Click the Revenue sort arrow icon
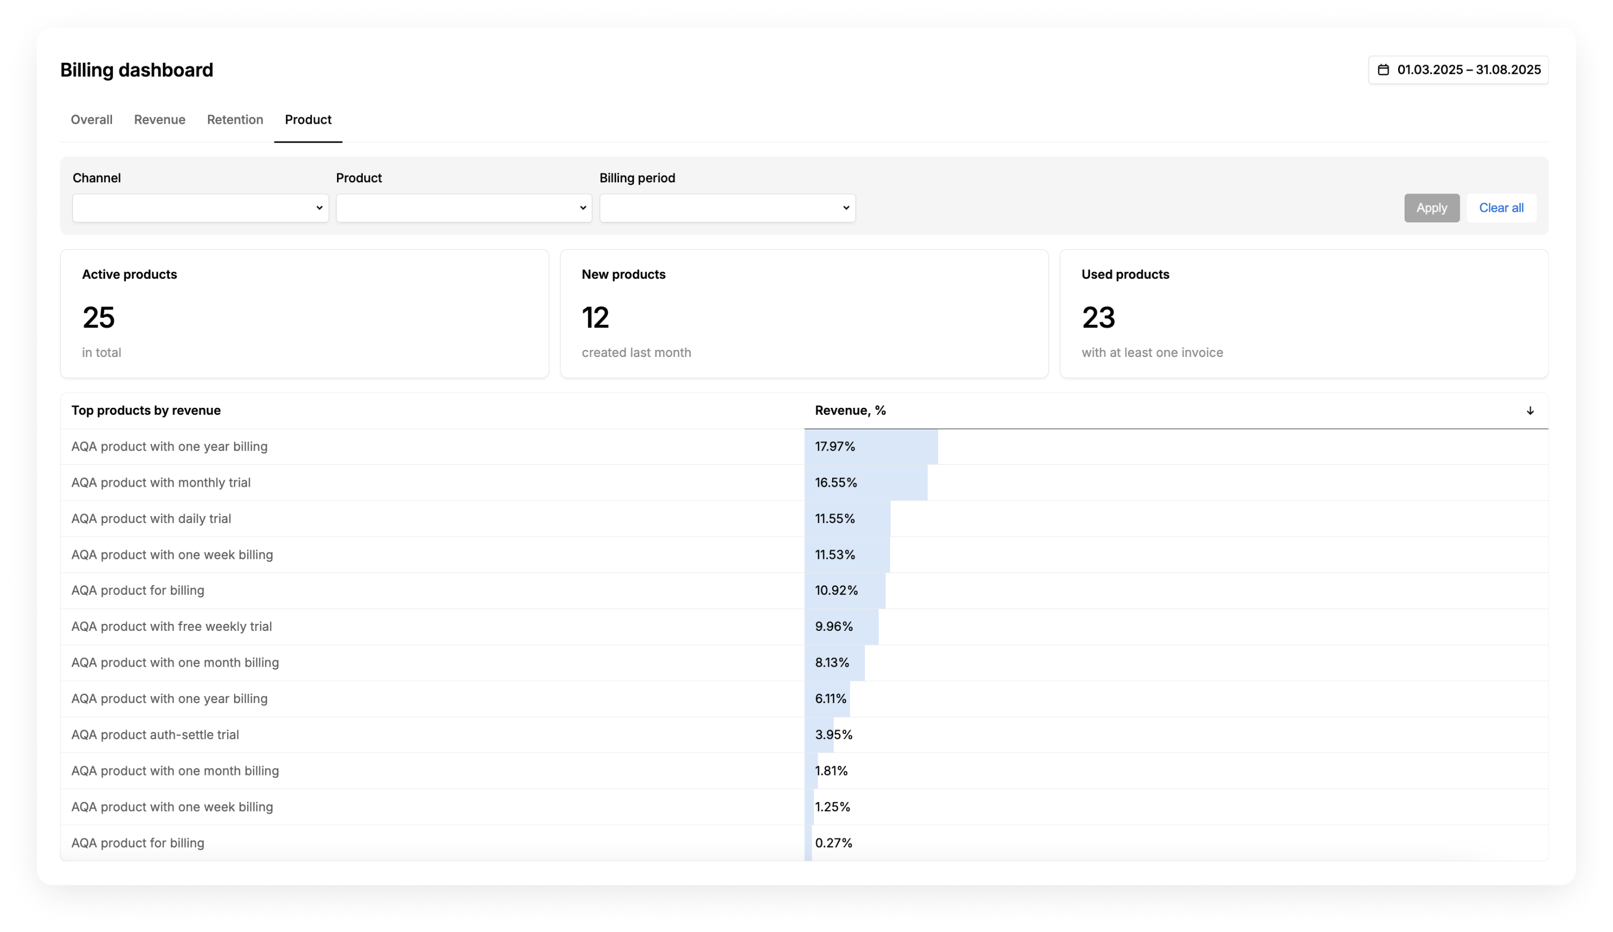 pos(1530,411)
